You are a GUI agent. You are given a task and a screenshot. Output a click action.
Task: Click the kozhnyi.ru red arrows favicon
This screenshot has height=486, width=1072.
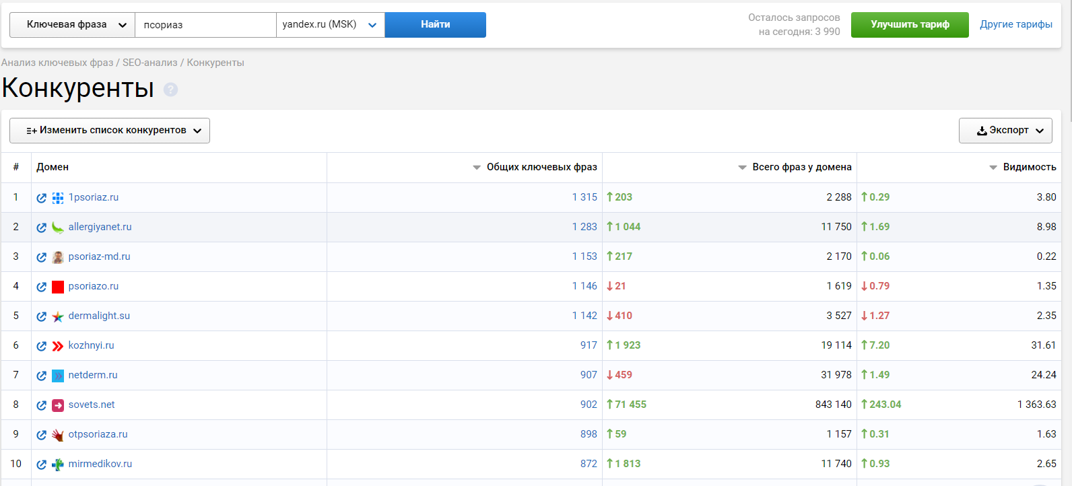[58, 346]
